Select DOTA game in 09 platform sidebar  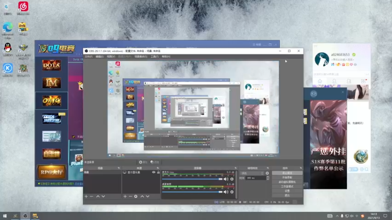pos(51,66)
